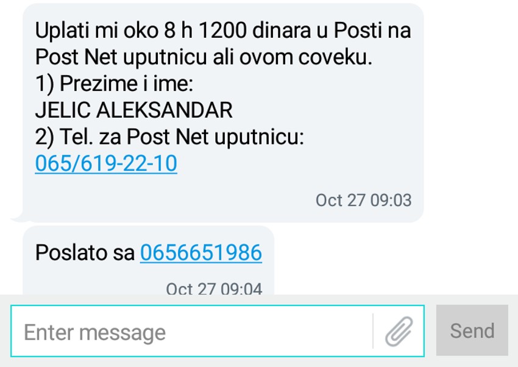
Task: Click the '2) Tel. za Post Net uputnicu:' line
Action: pos(169,137)
